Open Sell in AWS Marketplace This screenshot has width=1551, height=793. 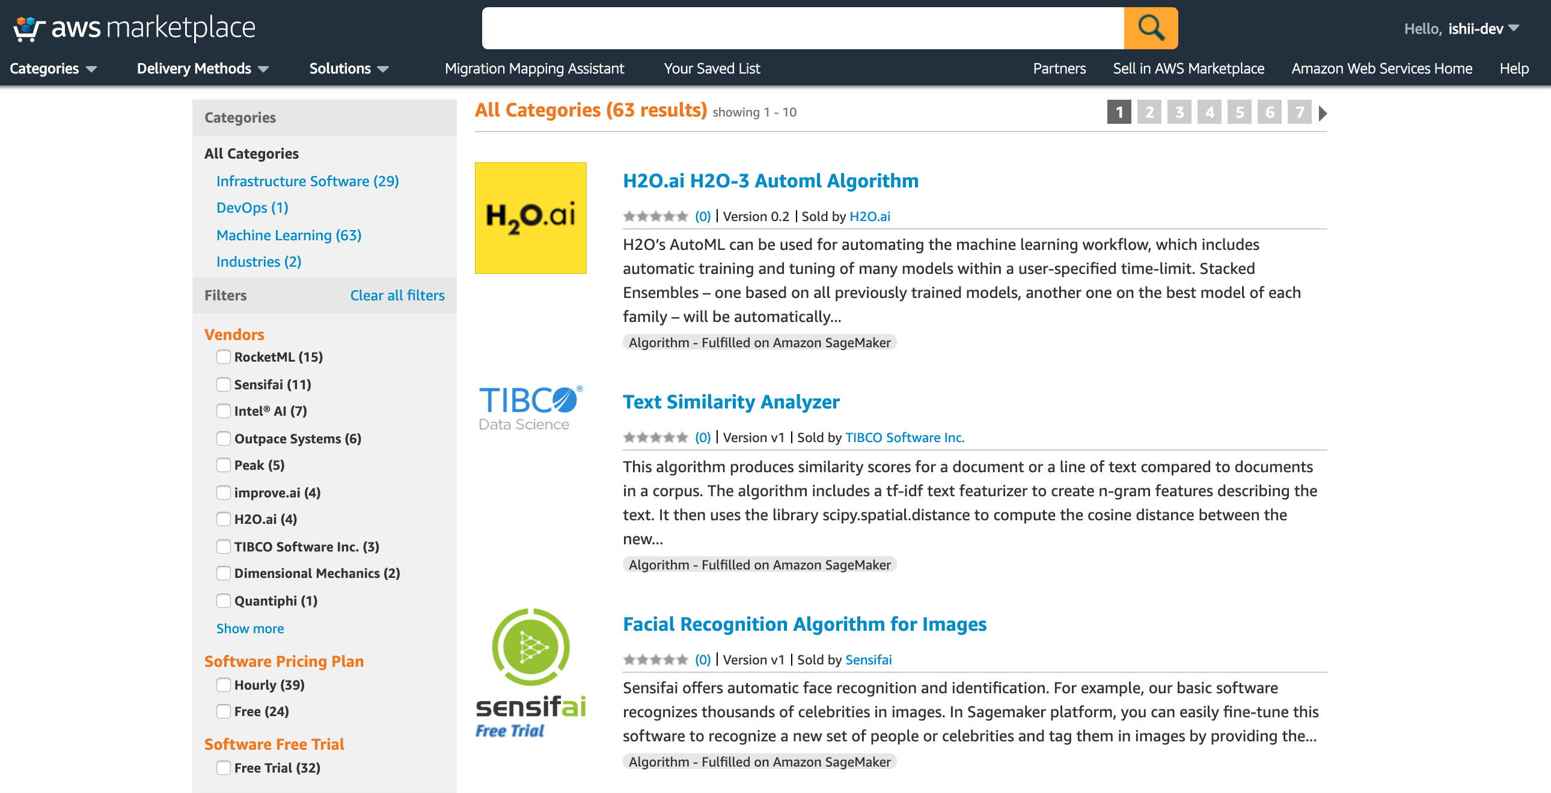[x=1188, y=68]
